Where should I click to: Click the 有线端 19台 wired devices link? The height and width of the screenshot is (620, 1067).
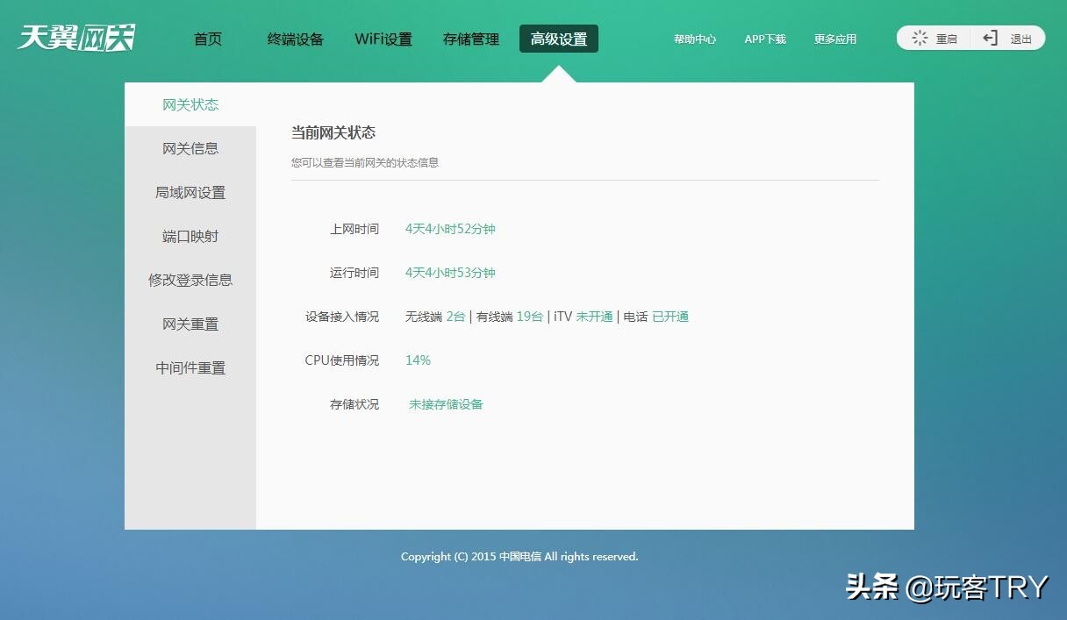[511, 316]
